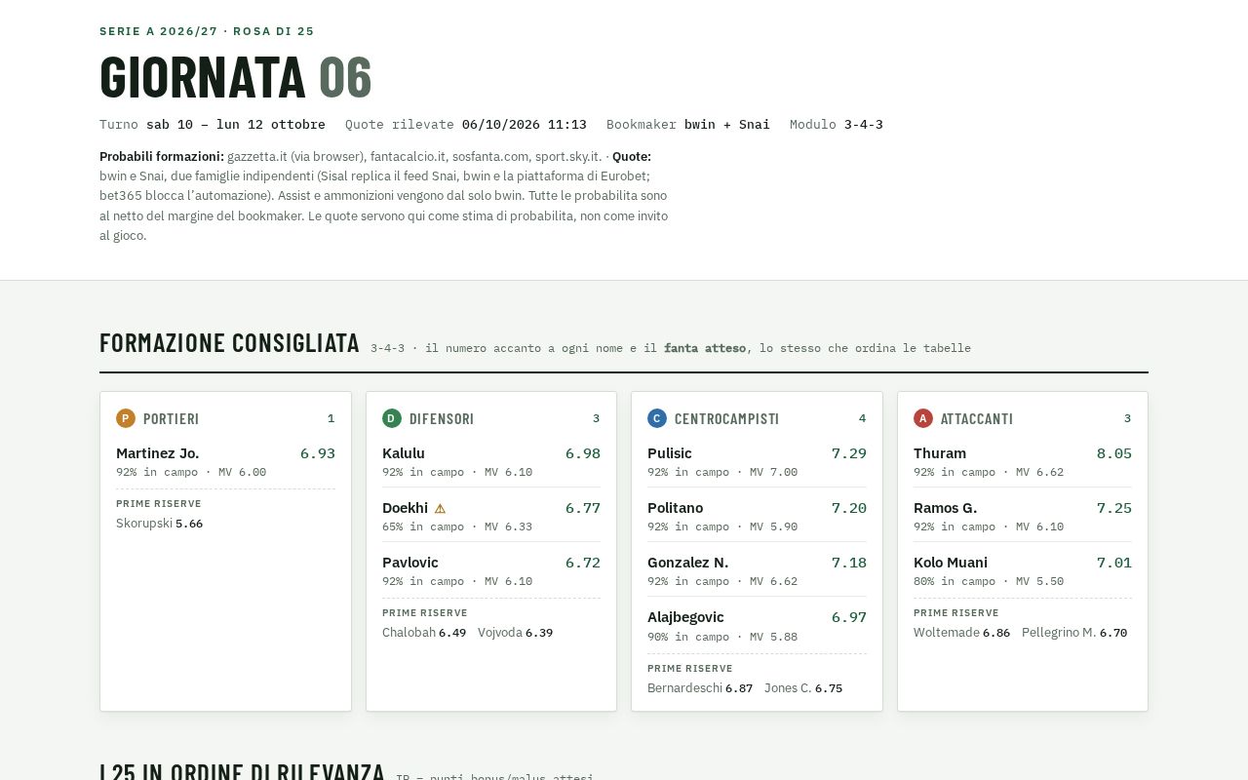Select forward Thuram
Viewport: 1248px width, 780px height.
pyautogui.click(x=940, y=453)
